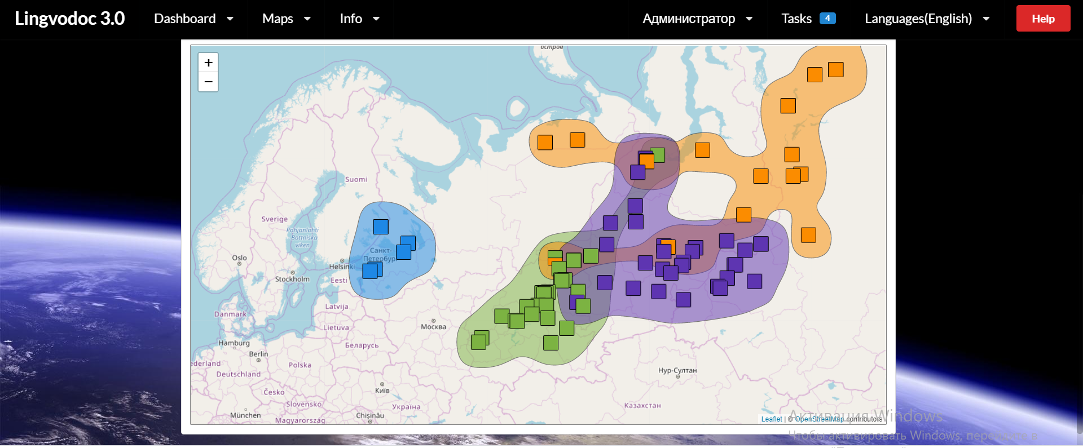Open the Администратор user dropdown
The height and width of the screenshot is (448, 1083).
tap(697, 19)
